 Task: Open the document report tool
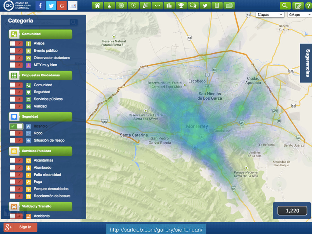click(217, 5)
